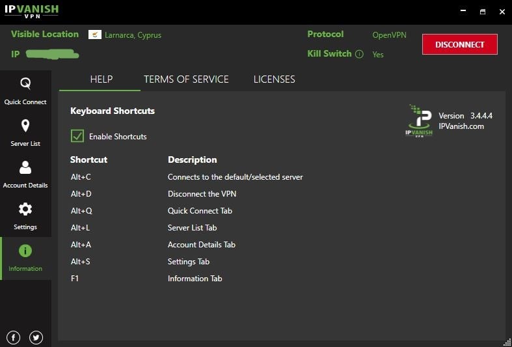Click the Version 3.4.4.4 text

(465, 116)
